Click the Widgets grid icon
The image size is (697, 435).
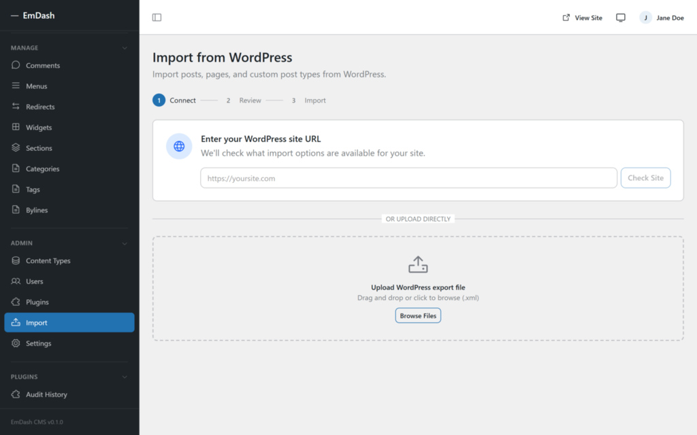(16, 127)
